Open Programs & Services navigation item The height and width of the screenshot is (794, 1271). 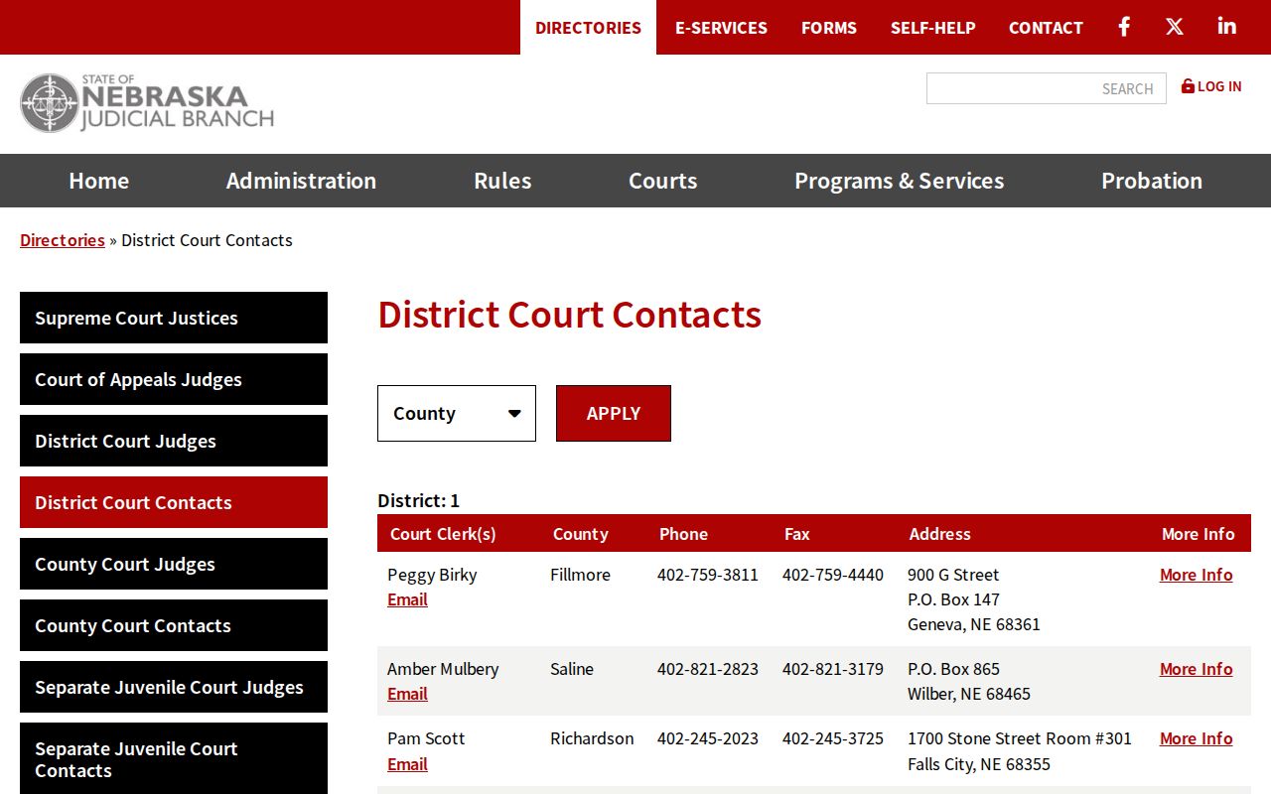899,181
